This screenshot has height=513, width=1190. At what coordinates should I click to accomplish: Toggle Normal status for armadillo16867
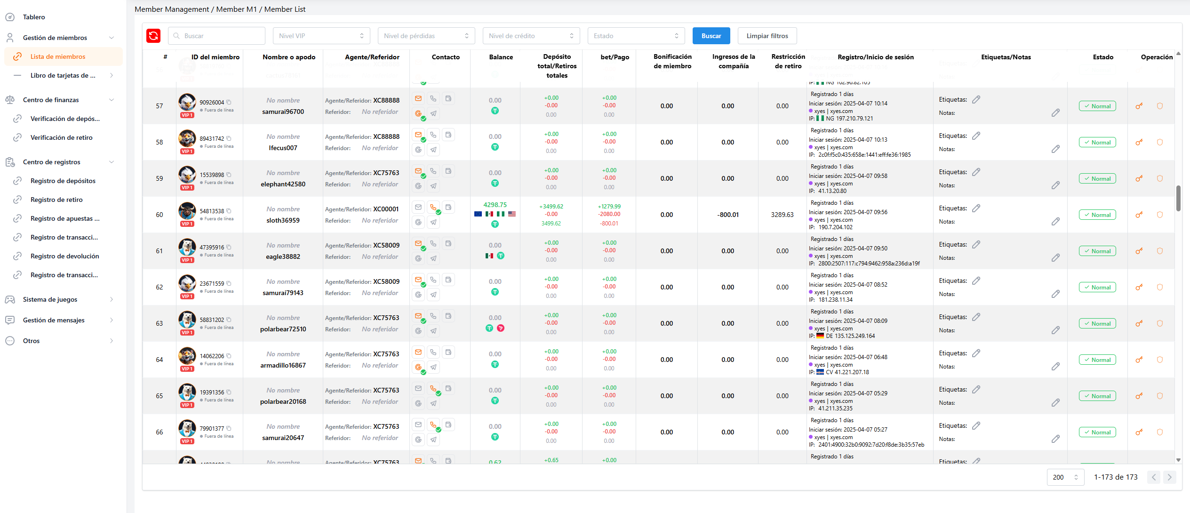click(x=1097, y=360)
